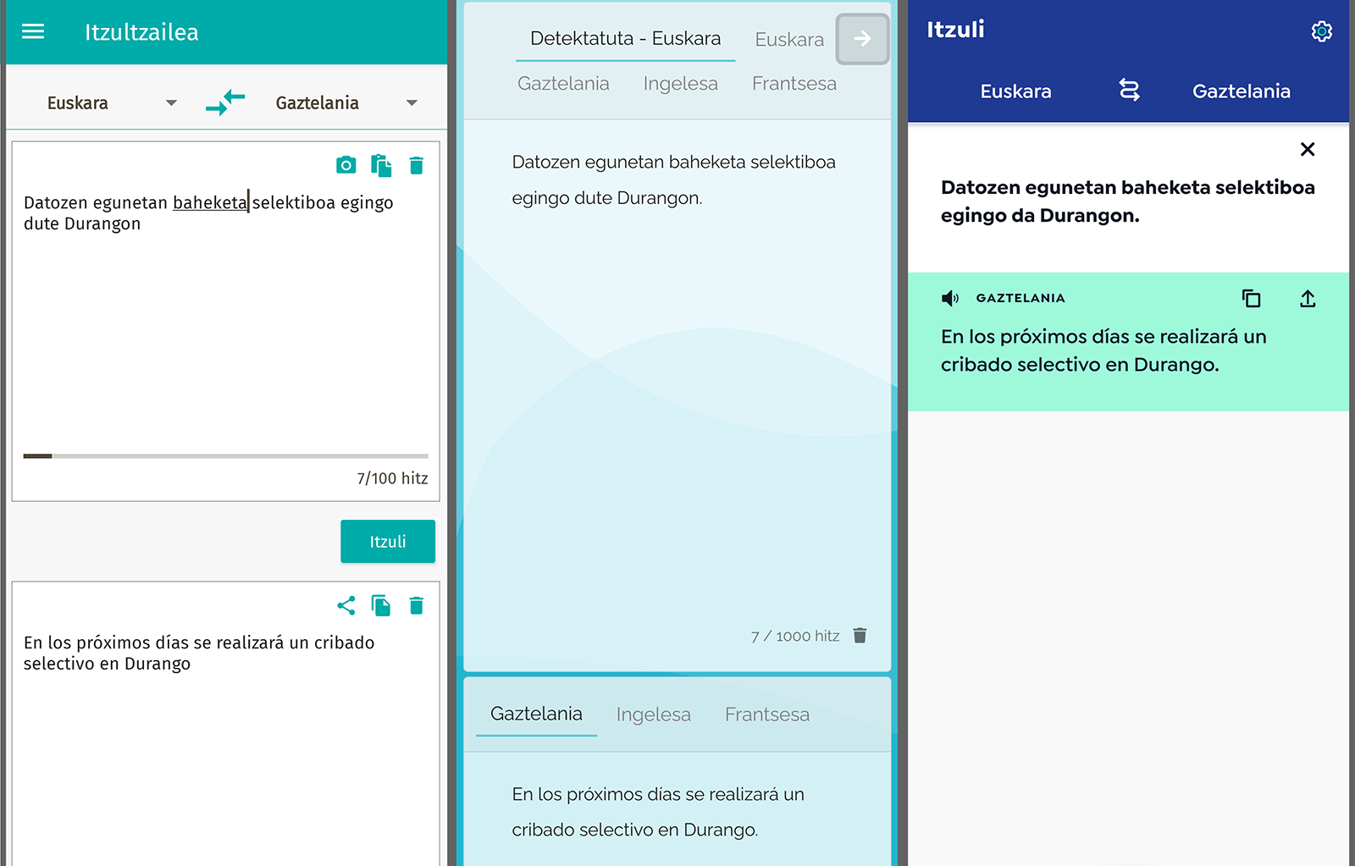
Task: Clear the Itzultzailea translation output
Action: pos(416,605)
